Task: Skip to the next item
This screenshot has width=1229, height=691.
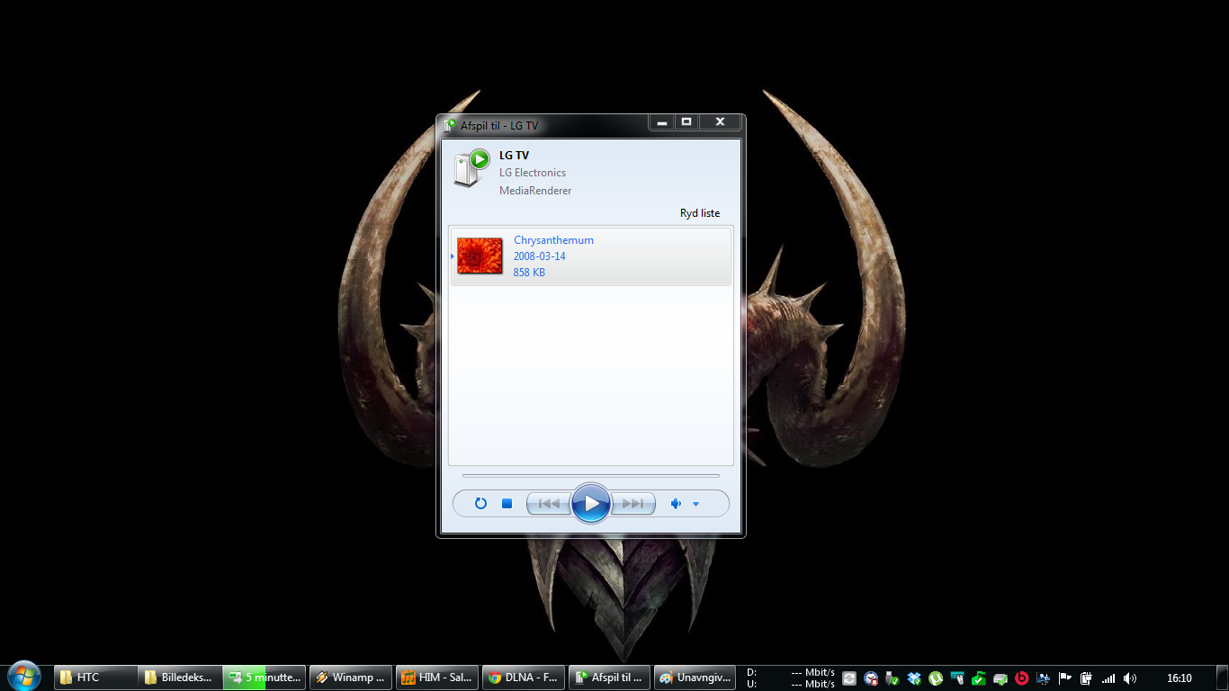Action: pyautogui.click(x=633, y=504)
